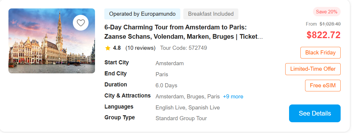
Task: Toggle the heart favorite icon on tour image
Action: pyautogui.click(x=81, y=23)
